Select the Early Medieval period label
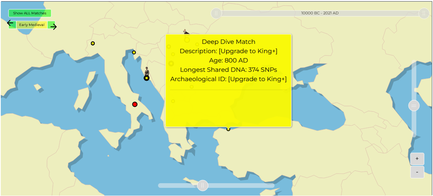Viewport: 433px width, 196px height. click(x=32, y=25)
